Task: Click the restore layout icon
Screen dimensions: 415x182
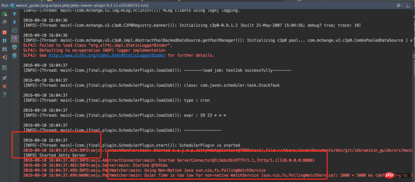Action: click(4, 67)
